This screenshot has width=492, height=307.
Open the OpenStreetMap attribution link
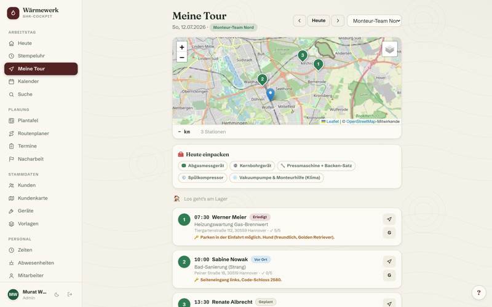361,122
